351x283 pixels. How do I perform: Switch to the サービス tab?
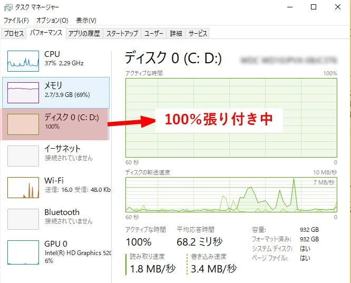point(198,33)
